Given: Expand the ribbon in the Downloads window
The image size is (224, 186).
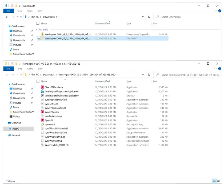Looking at the screenshot, I should pos(216,11).
